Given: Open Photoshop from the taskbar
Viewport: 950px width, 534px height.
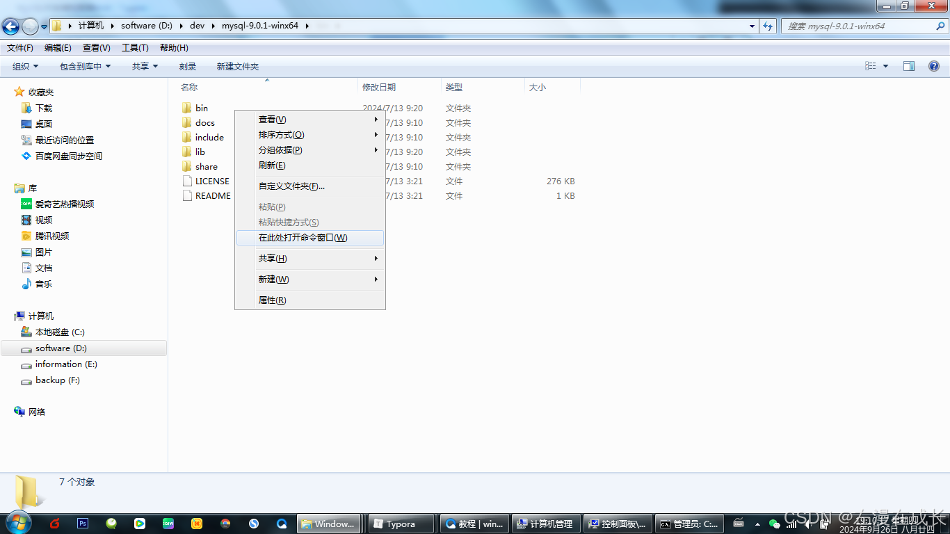Looking at the screenshot, I should (83, 524).
